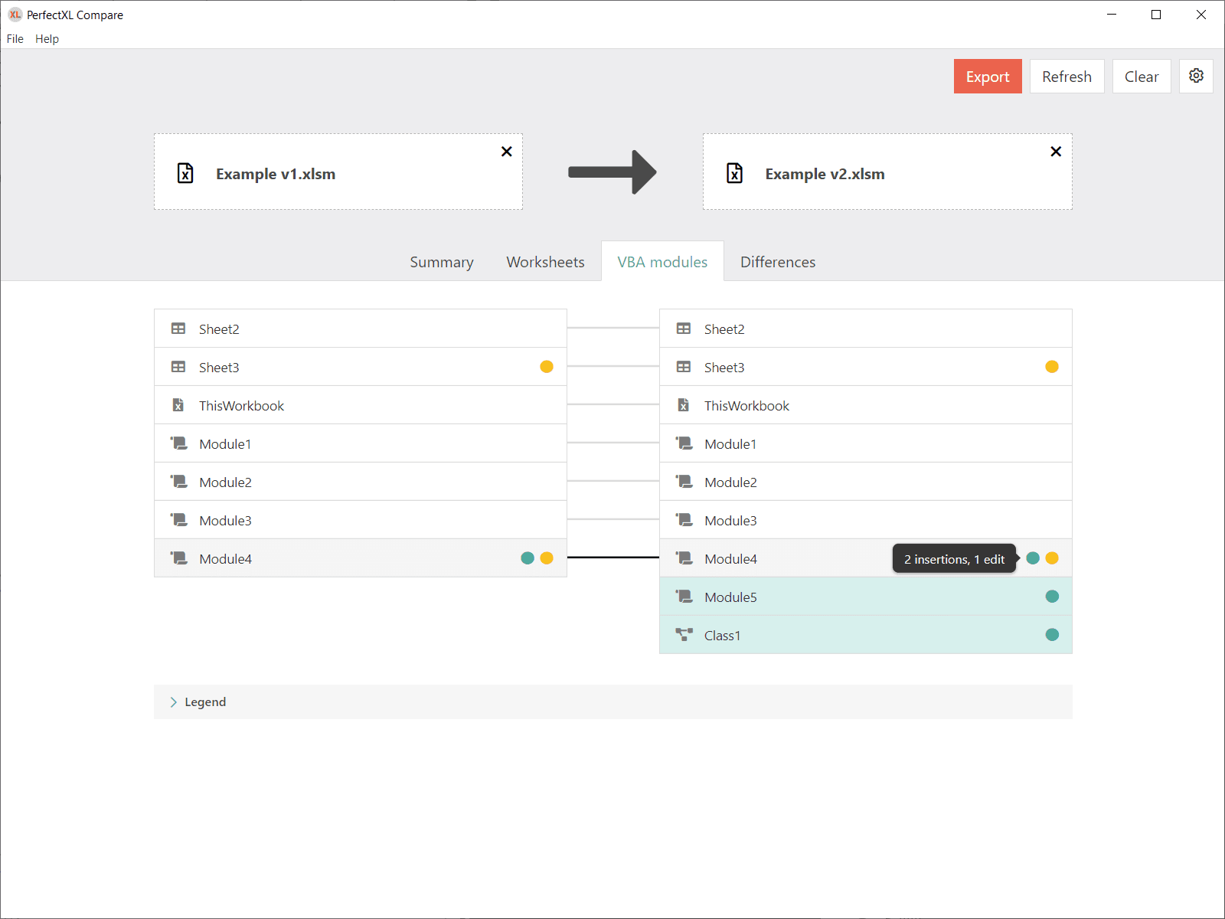Click the right Sheet2 worksheet grid icon
1225x919 pixels.
684,329
